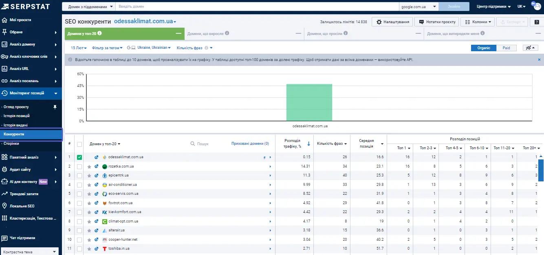Open info tooltip for Домени, що випередили мене

click(x=483, y=33)
